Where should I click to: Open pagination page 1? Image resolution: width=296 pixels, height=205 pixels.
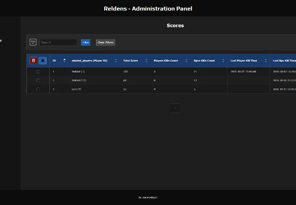coord(175,108)
